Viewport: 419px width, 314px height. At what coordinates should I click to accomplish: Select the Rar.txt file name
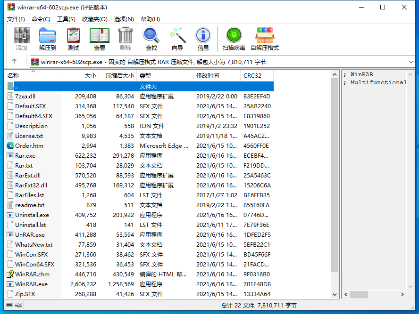(24, 165)
